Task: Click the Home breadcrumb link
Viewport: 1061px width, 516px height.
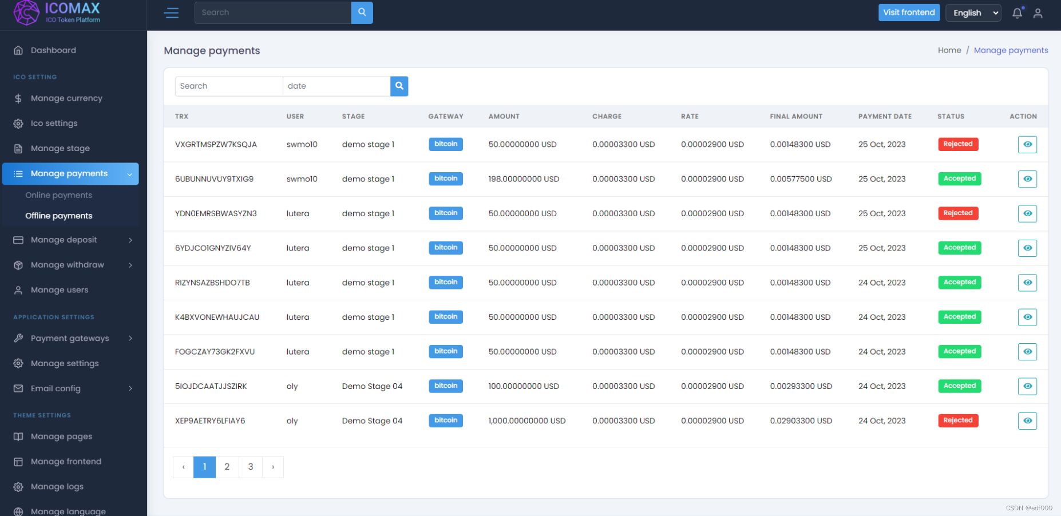Action: pyautogui.click(x=949, y=50)
